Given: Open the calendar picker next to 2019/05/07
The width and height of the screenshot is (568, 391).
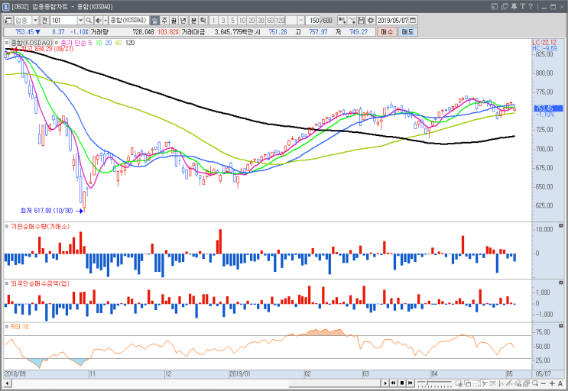Looking at the screenshot, I should coord(413,21).
